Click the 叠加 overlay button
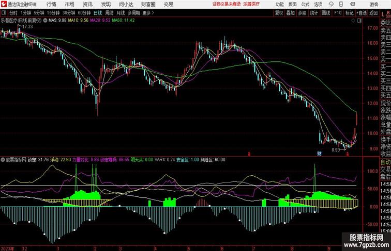Image resolution: width=391 pixels, height=251 pixels. (x=291, y=13)
